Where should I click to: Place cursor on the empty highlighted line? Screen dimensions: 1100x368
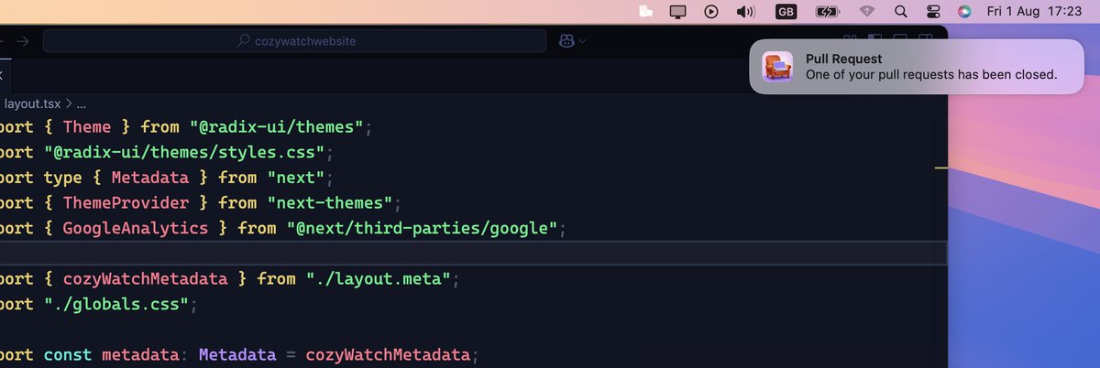[x=473, y=254]
